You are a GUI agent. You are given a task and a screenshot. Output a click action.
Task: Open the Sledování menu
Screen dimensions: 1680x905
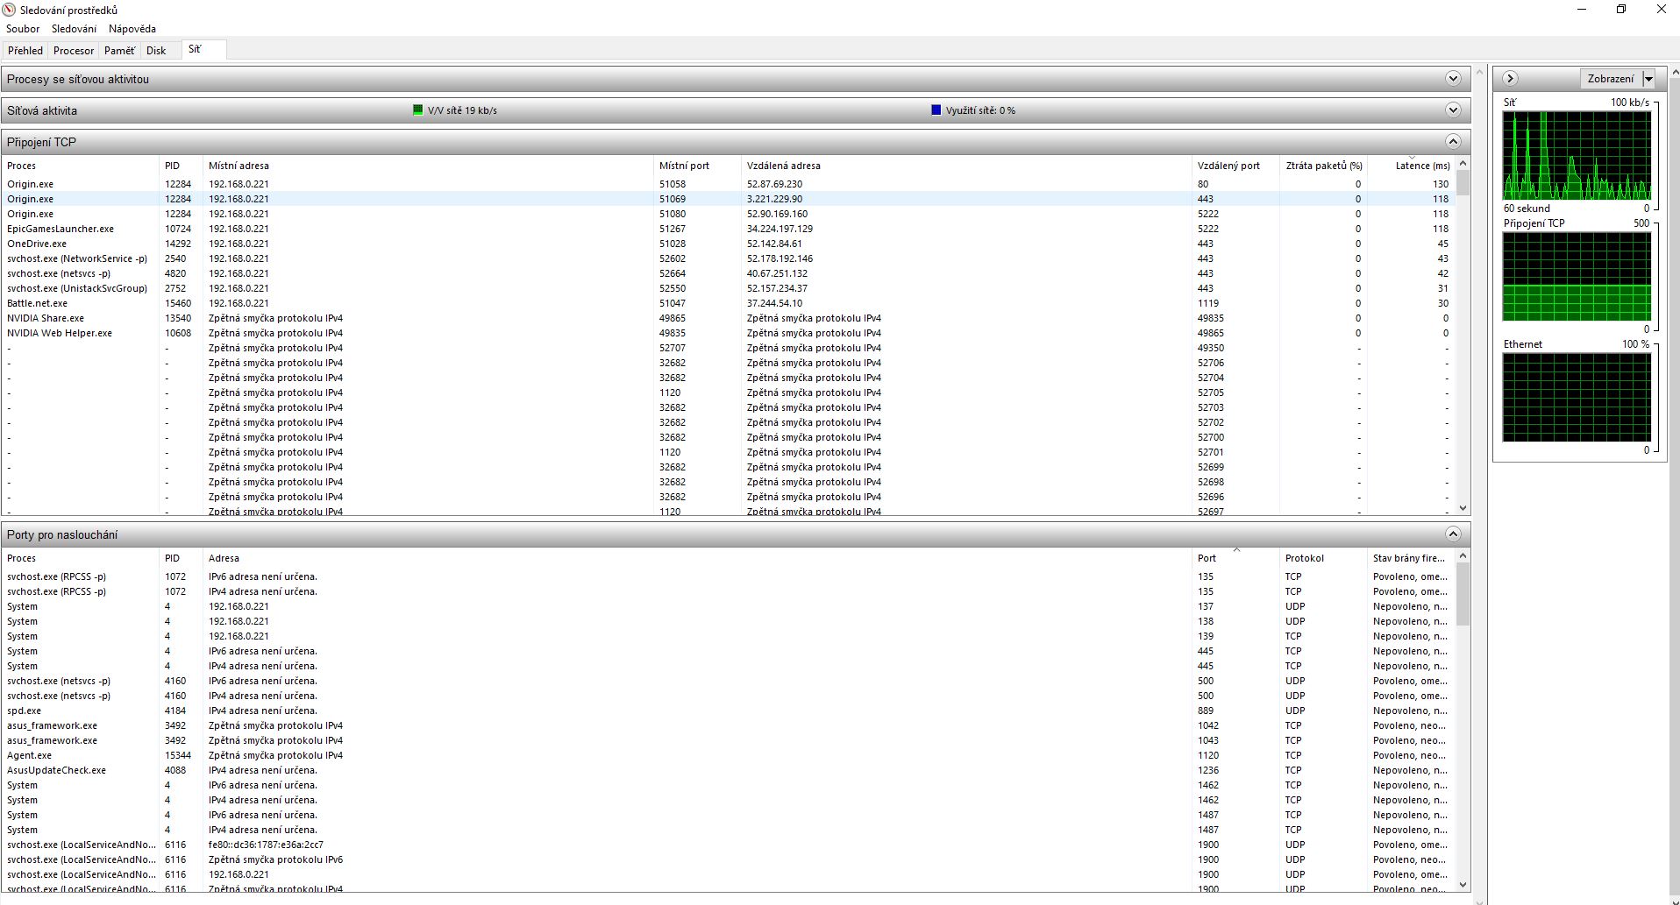point(74,29)
